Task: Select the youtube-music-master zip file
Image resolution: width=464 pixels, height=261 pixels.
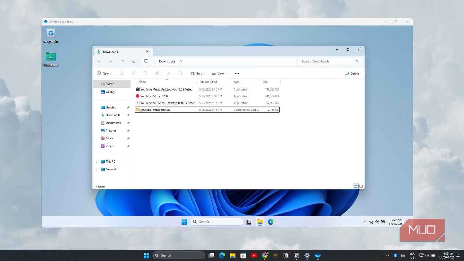Action: click(x=207, y=110)
